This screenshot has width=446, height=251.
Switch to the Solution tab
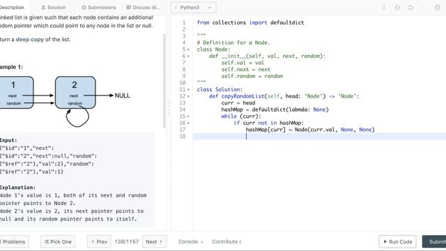[54, 8]
